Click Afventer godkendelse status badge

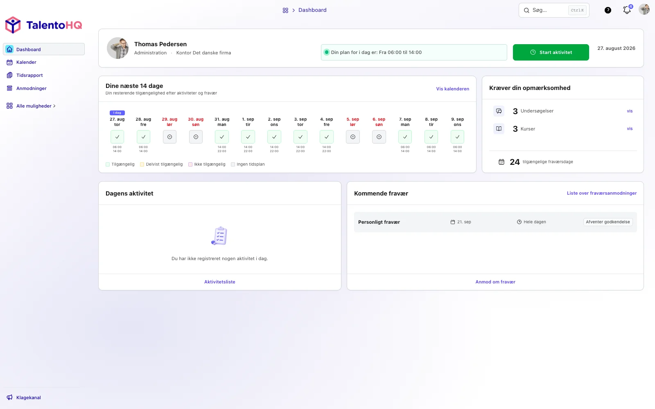click(x=608, y=222)
